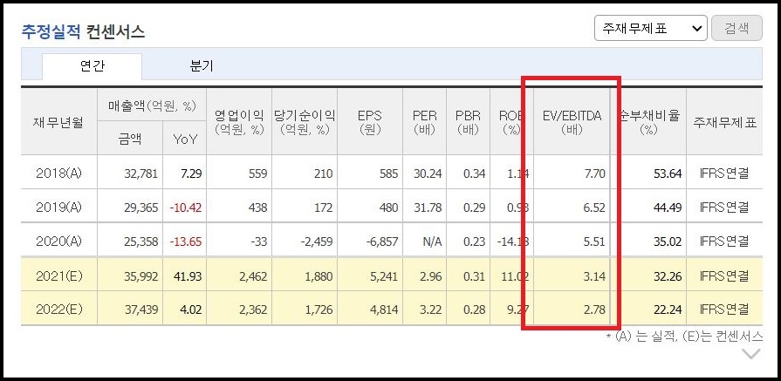The image size is (781, 381).
Task: Click operating profit value 438
Action: 258,208
